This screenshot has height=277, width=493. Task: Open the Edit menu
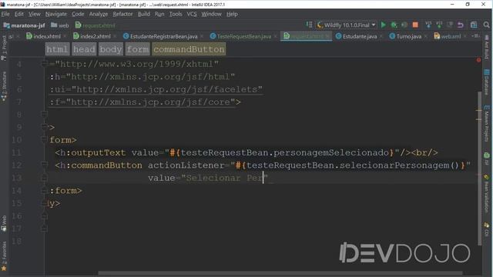(x=18, y=14)
